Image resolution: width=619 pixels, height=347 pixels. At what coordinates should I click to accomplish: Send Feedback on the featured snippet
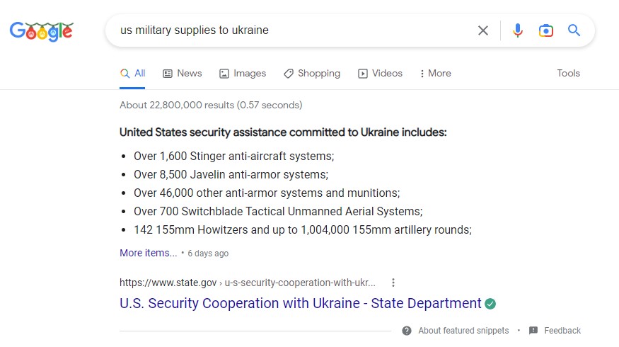pos(555,331)
